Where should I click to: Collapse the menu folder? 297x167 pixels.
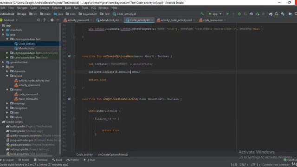click(7, 90)
